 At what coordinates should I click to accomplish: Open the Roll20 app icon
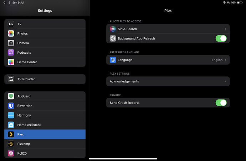11,153
